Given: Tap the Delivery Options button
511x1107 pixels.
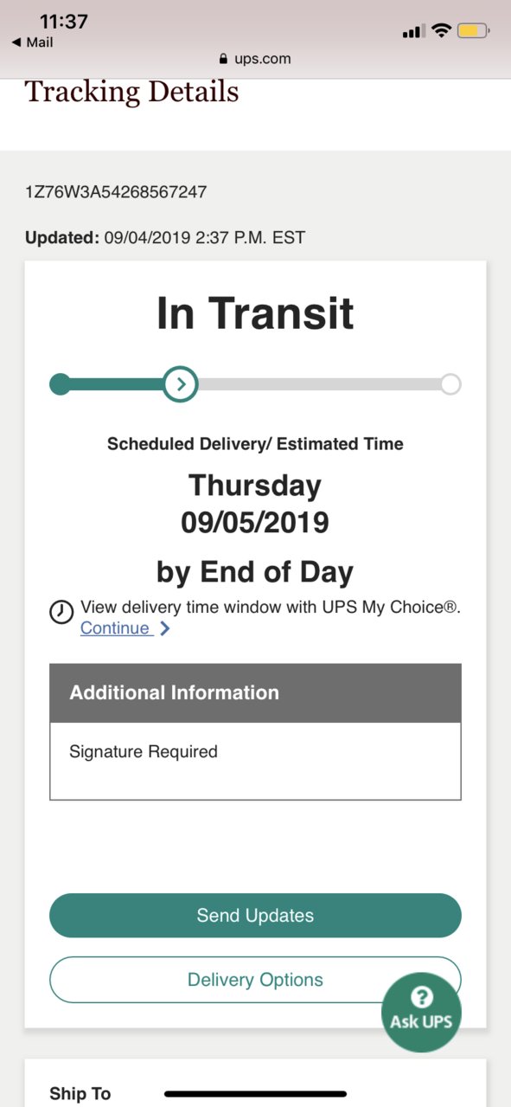Looking at the screenshot, I should 255,980.
